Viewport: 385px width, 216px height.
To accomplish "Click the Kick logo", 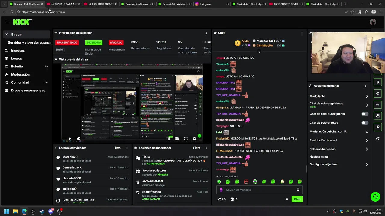I will (x=23, y=22).
